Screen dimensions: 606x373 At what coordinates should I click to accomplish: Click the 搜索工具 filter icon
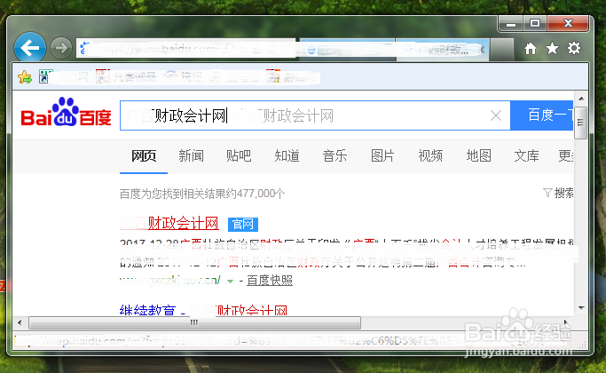547,193
